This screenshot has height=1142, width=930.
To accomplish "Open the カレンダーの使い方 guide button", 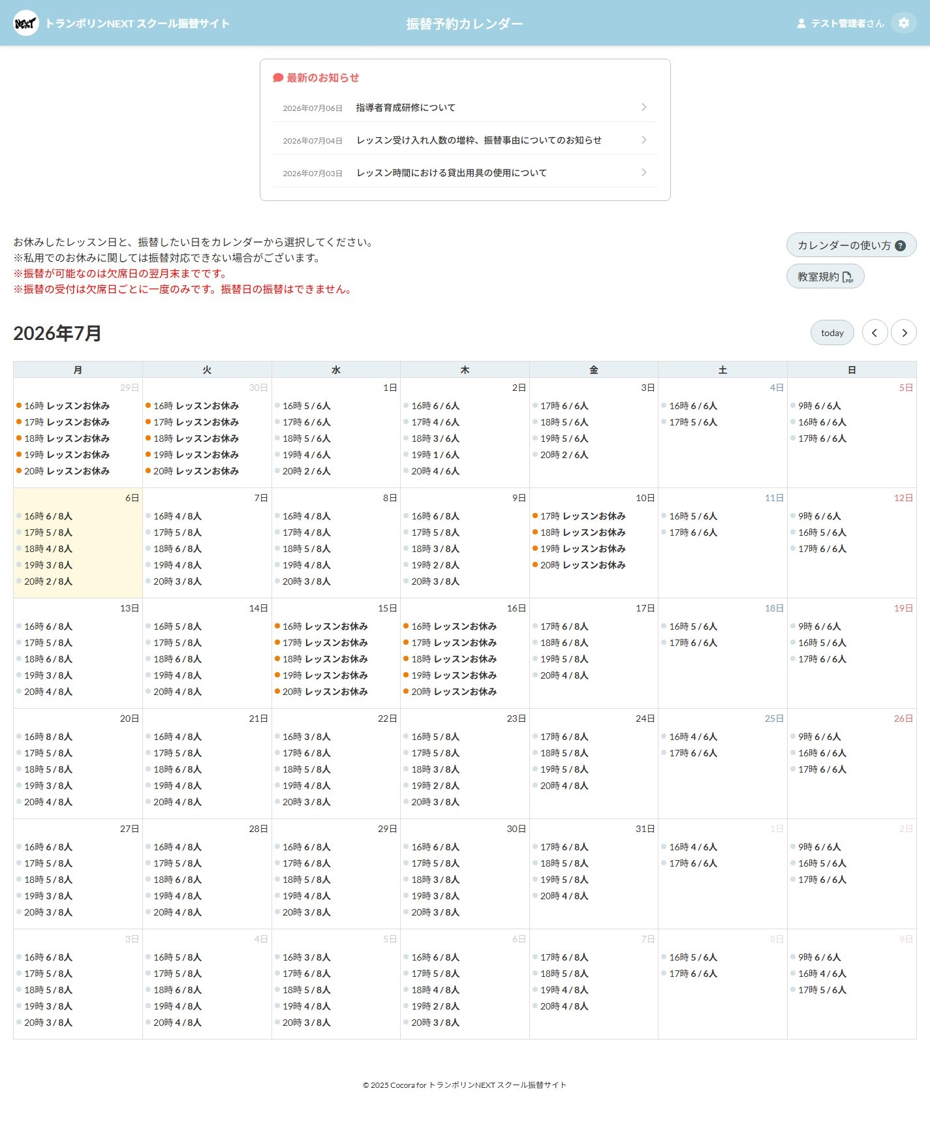I will click(x=851, y=245).
